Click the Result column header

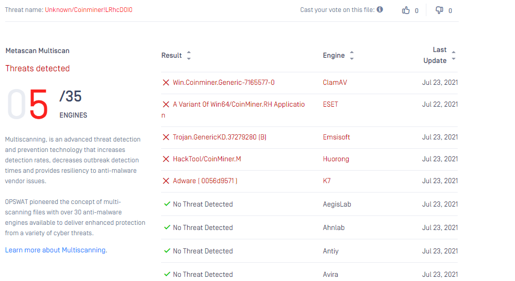click(171, 55)
